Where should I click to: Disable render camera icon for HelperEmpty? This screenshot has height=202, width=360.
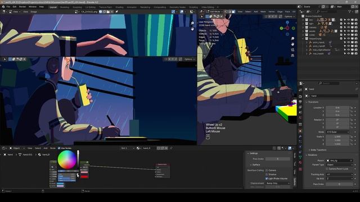356,39
